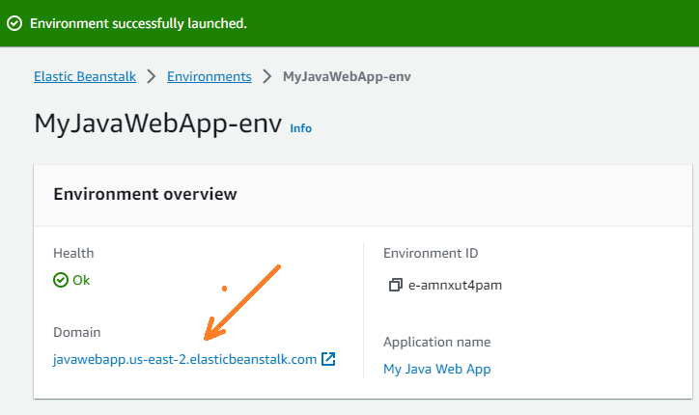Click the MyJavaWebApp-env page title
Viewport: 699px width, 415px height.
(157, 124)
